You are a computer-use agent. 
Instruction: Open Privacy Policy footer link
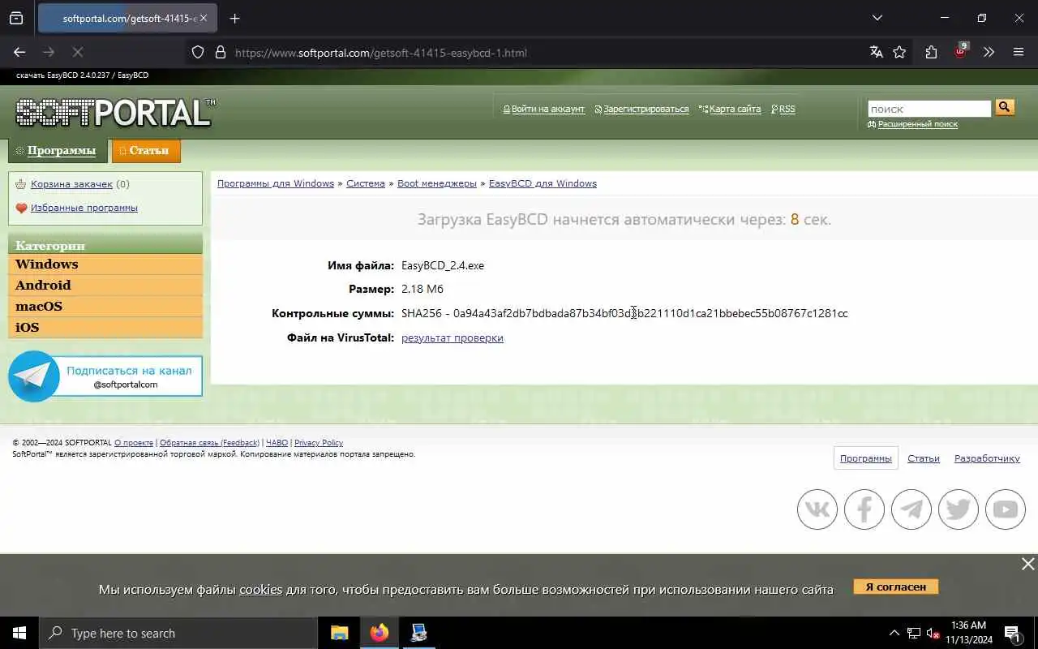tap(319, 443)
